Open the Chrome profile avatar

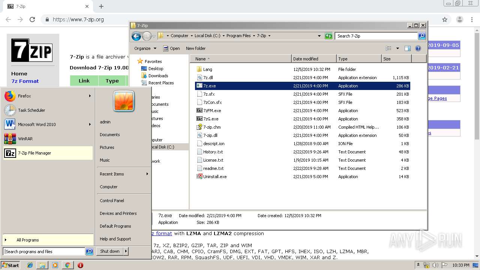tap(460, 19)
